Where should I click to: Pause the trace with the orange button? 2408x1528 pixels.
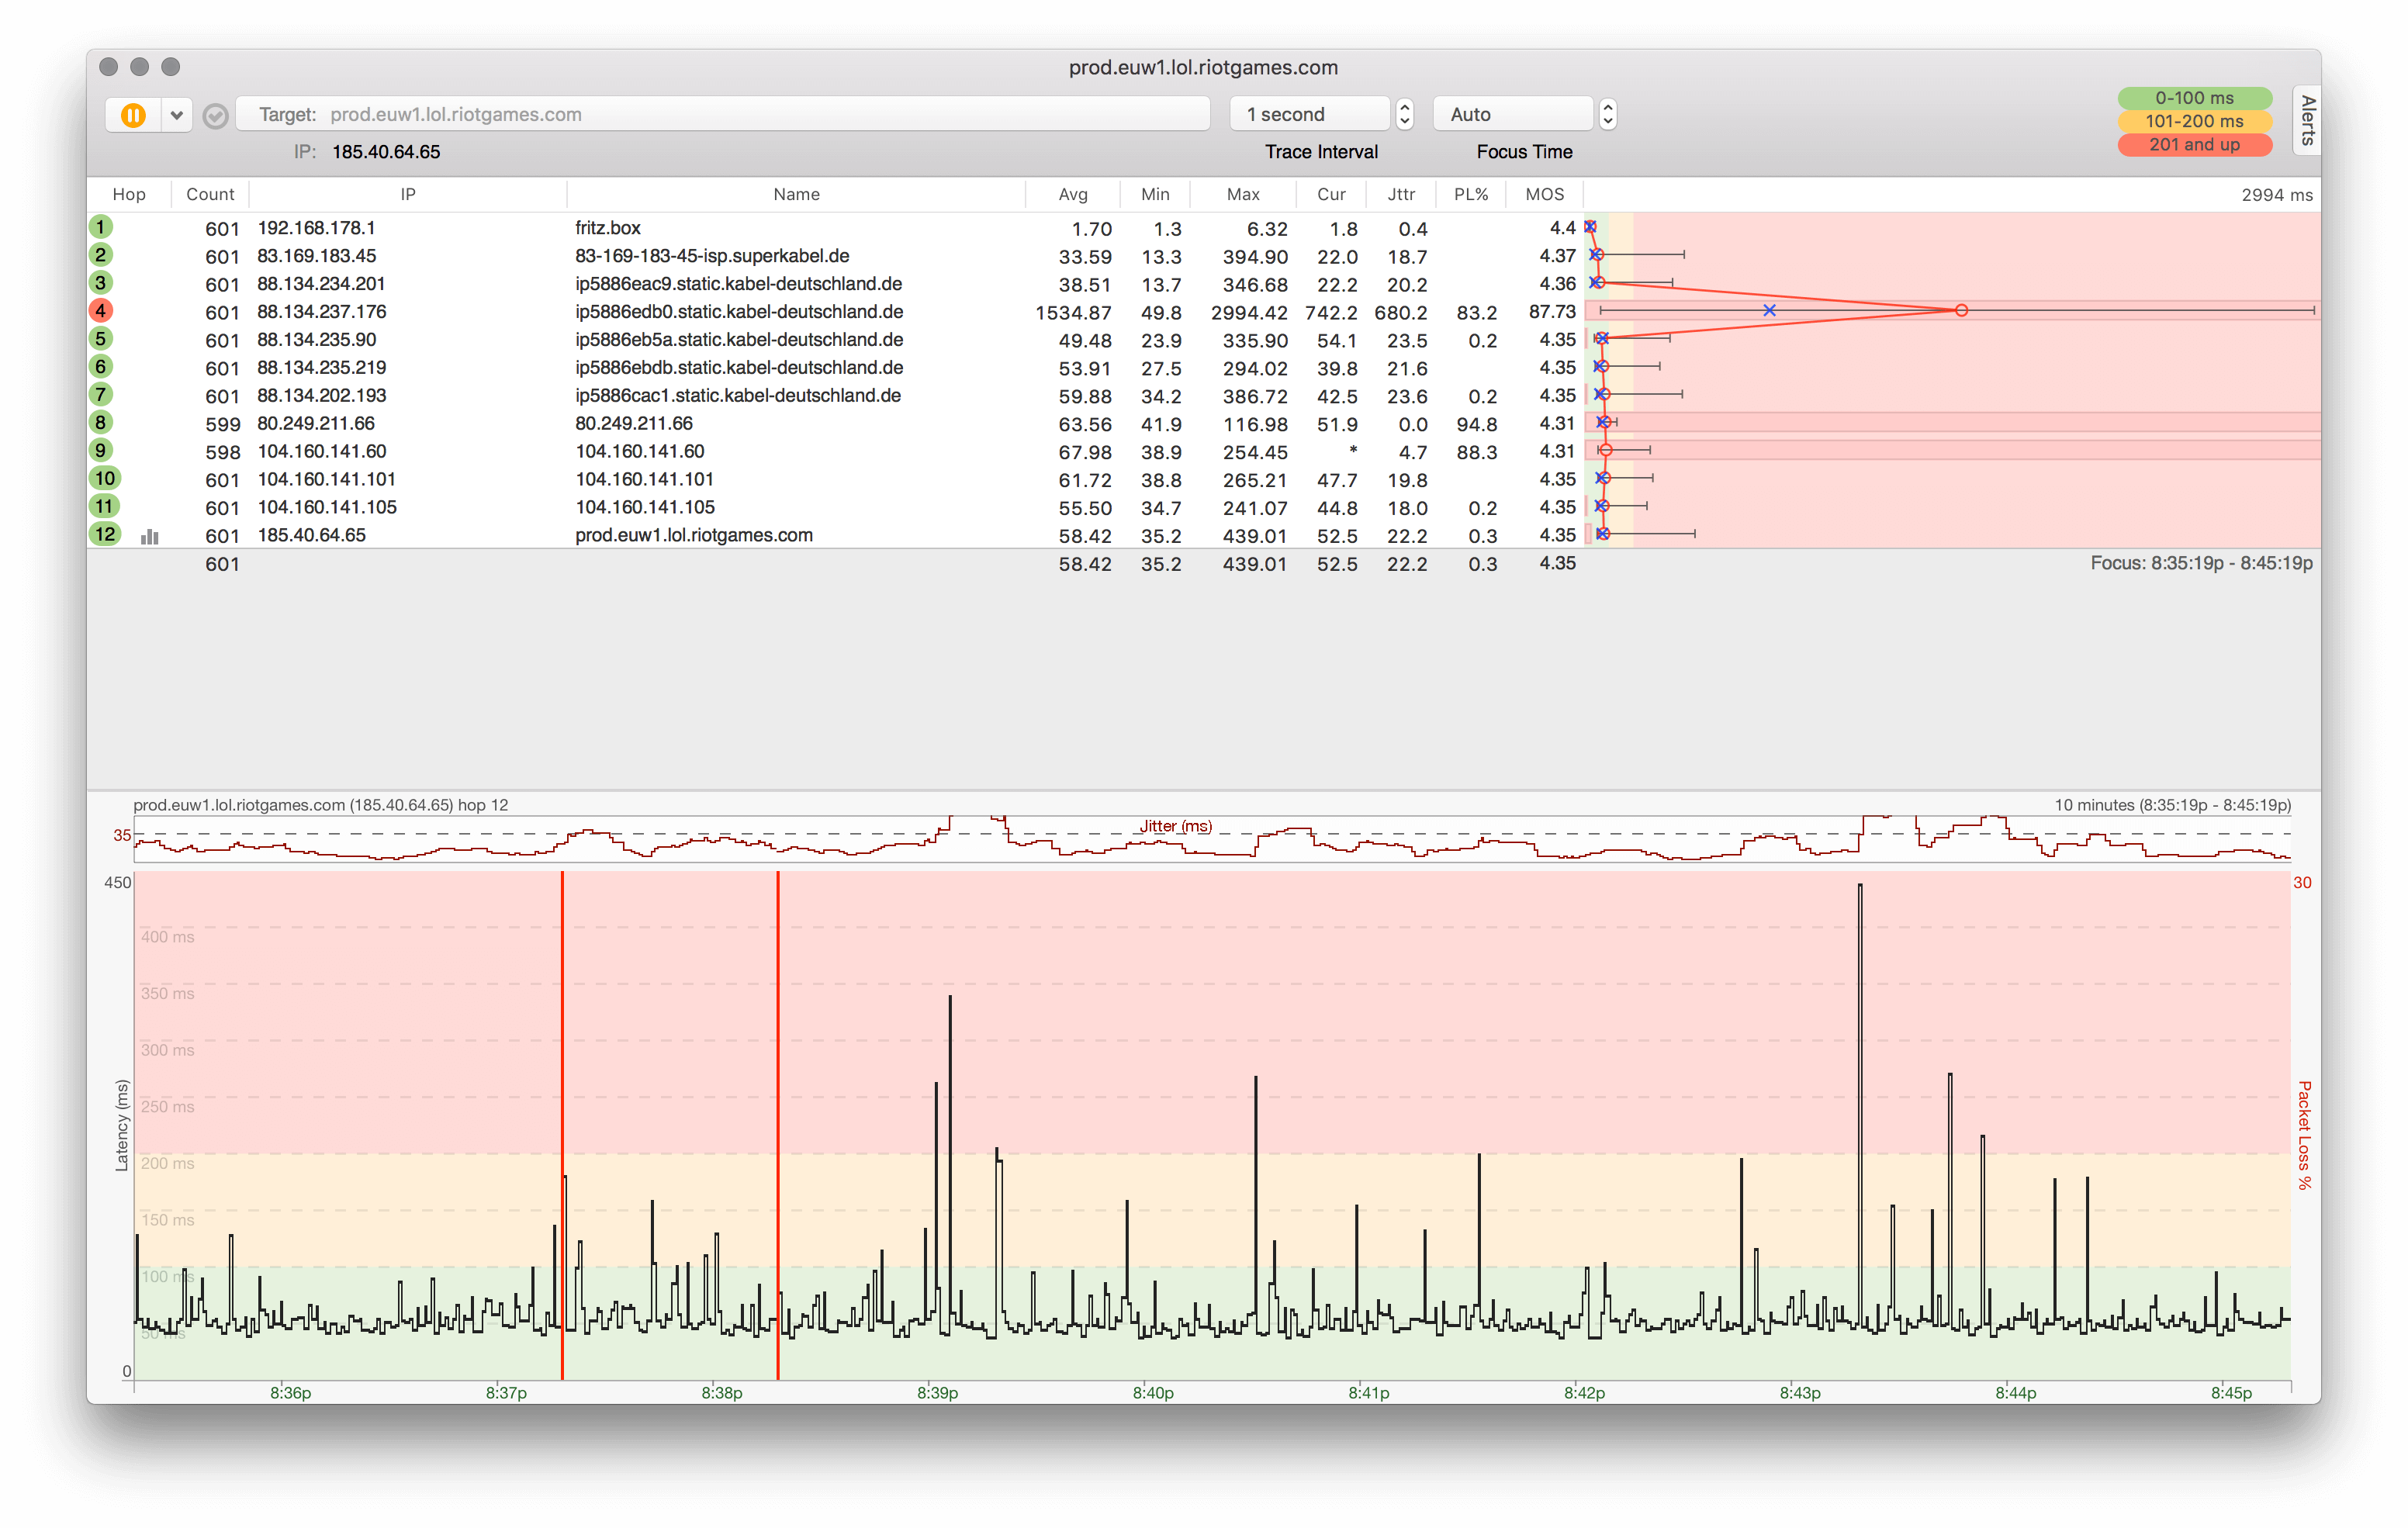tap(134, 115)
